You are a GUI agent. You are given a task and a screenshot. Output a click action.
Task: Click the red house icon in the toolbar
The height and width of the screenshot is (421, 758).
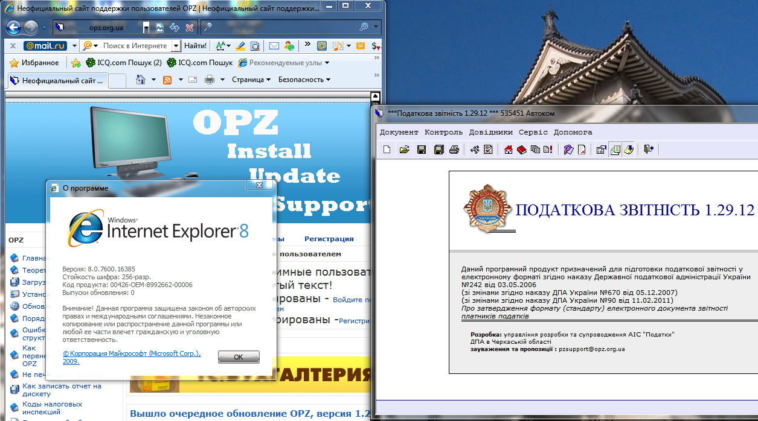click(509, 150)
